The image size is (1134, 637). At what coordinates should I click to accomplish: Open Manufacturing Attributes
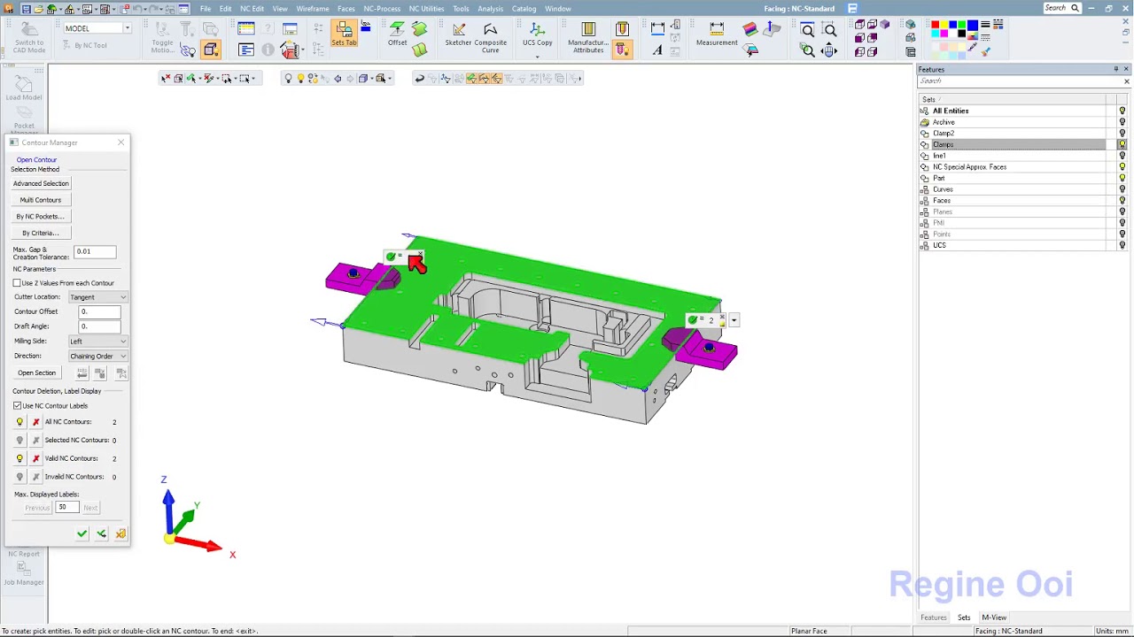588,38
